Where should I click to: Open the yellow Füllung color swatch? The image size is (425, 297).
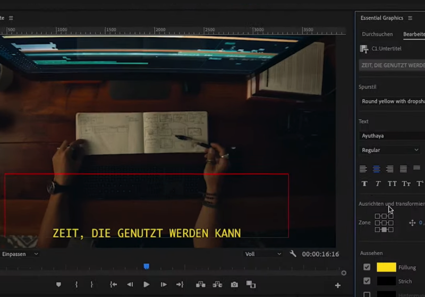(386, 267)
